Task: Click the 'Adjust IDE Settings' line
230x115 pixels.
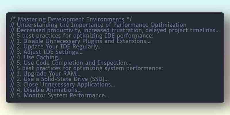Action: coord(47,52)
